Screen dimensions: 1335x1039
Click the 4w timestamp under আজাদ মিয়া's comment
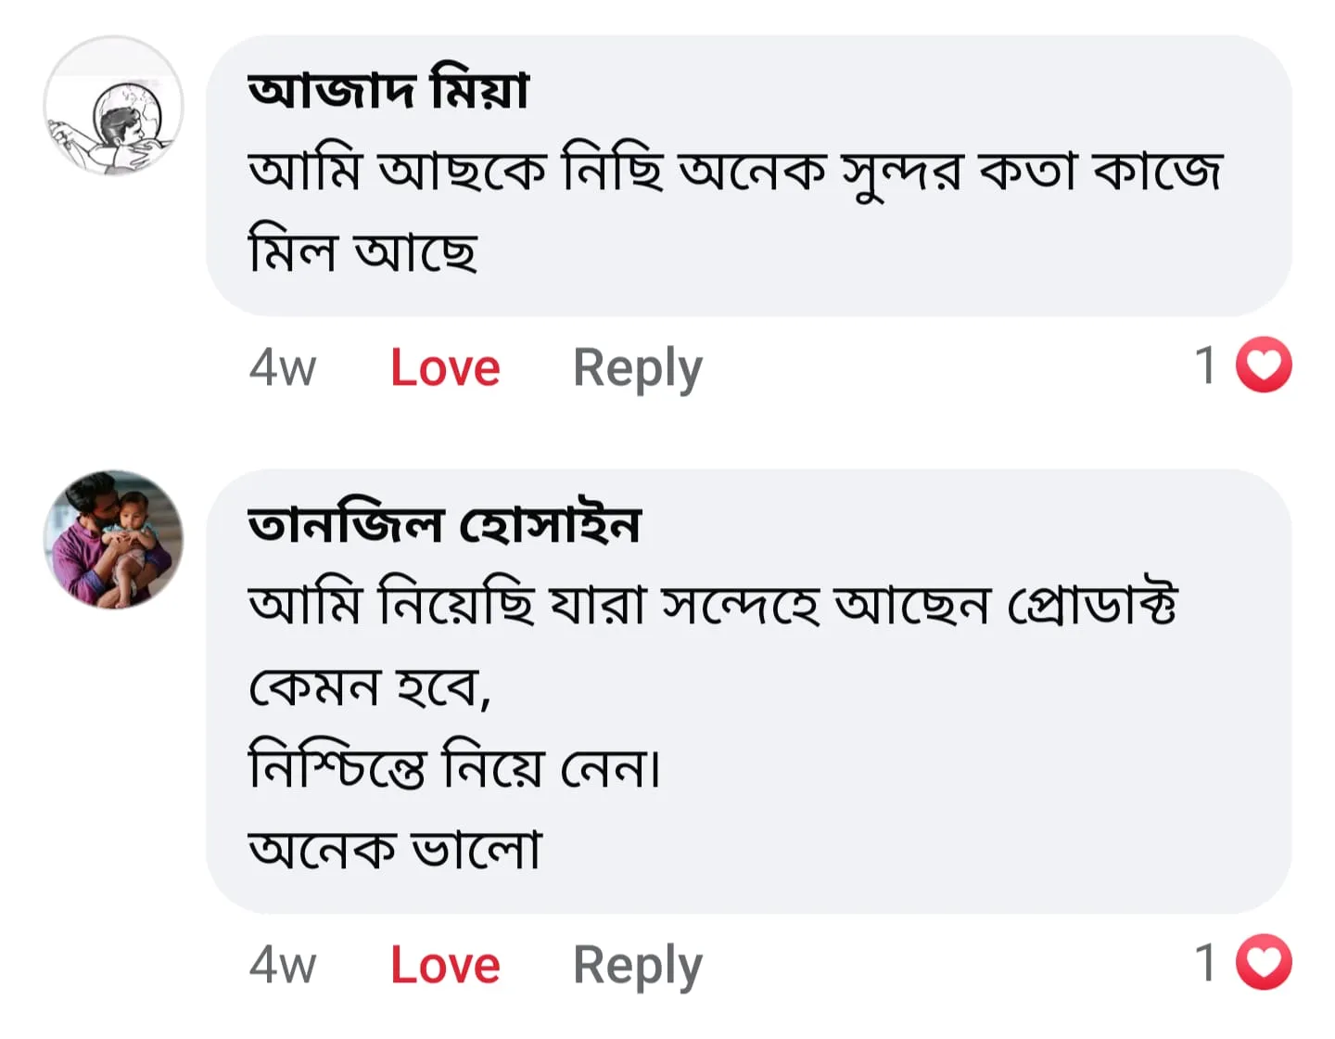283,367
